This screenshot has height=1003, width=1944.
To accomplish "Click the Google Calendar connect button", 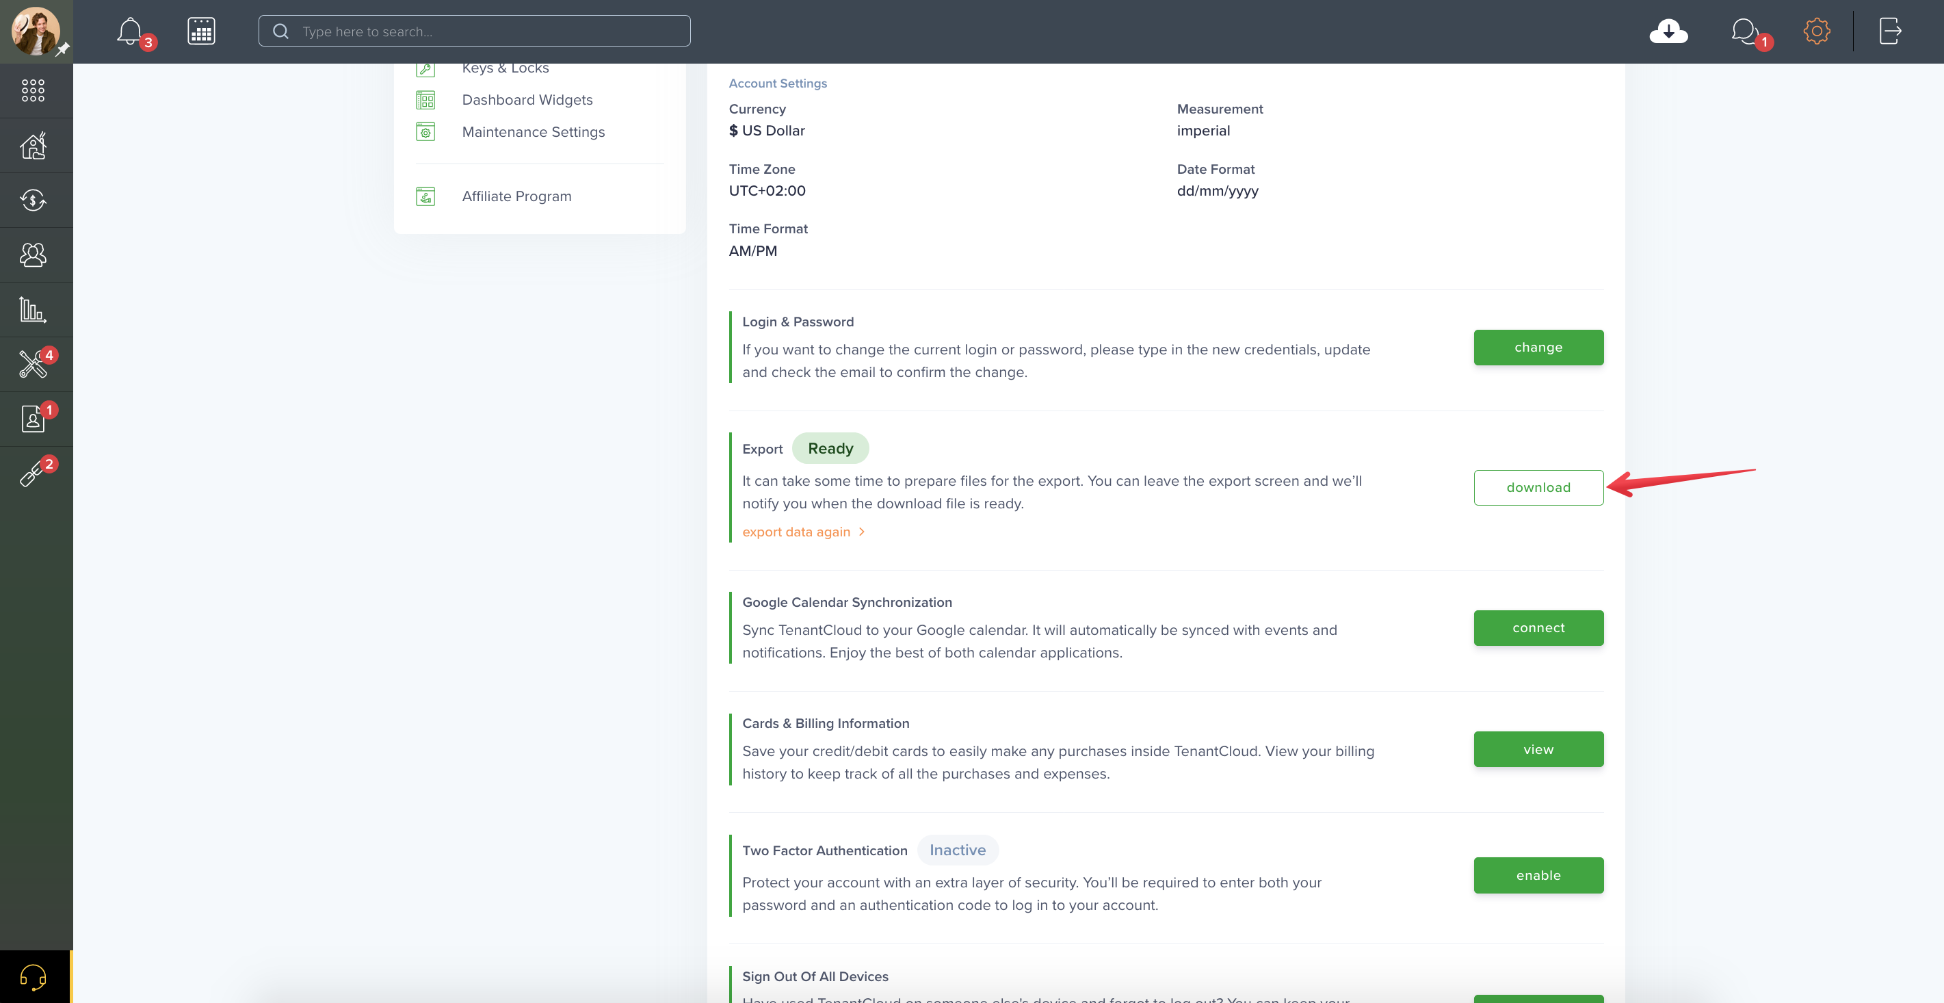I will pos(1538,628).
